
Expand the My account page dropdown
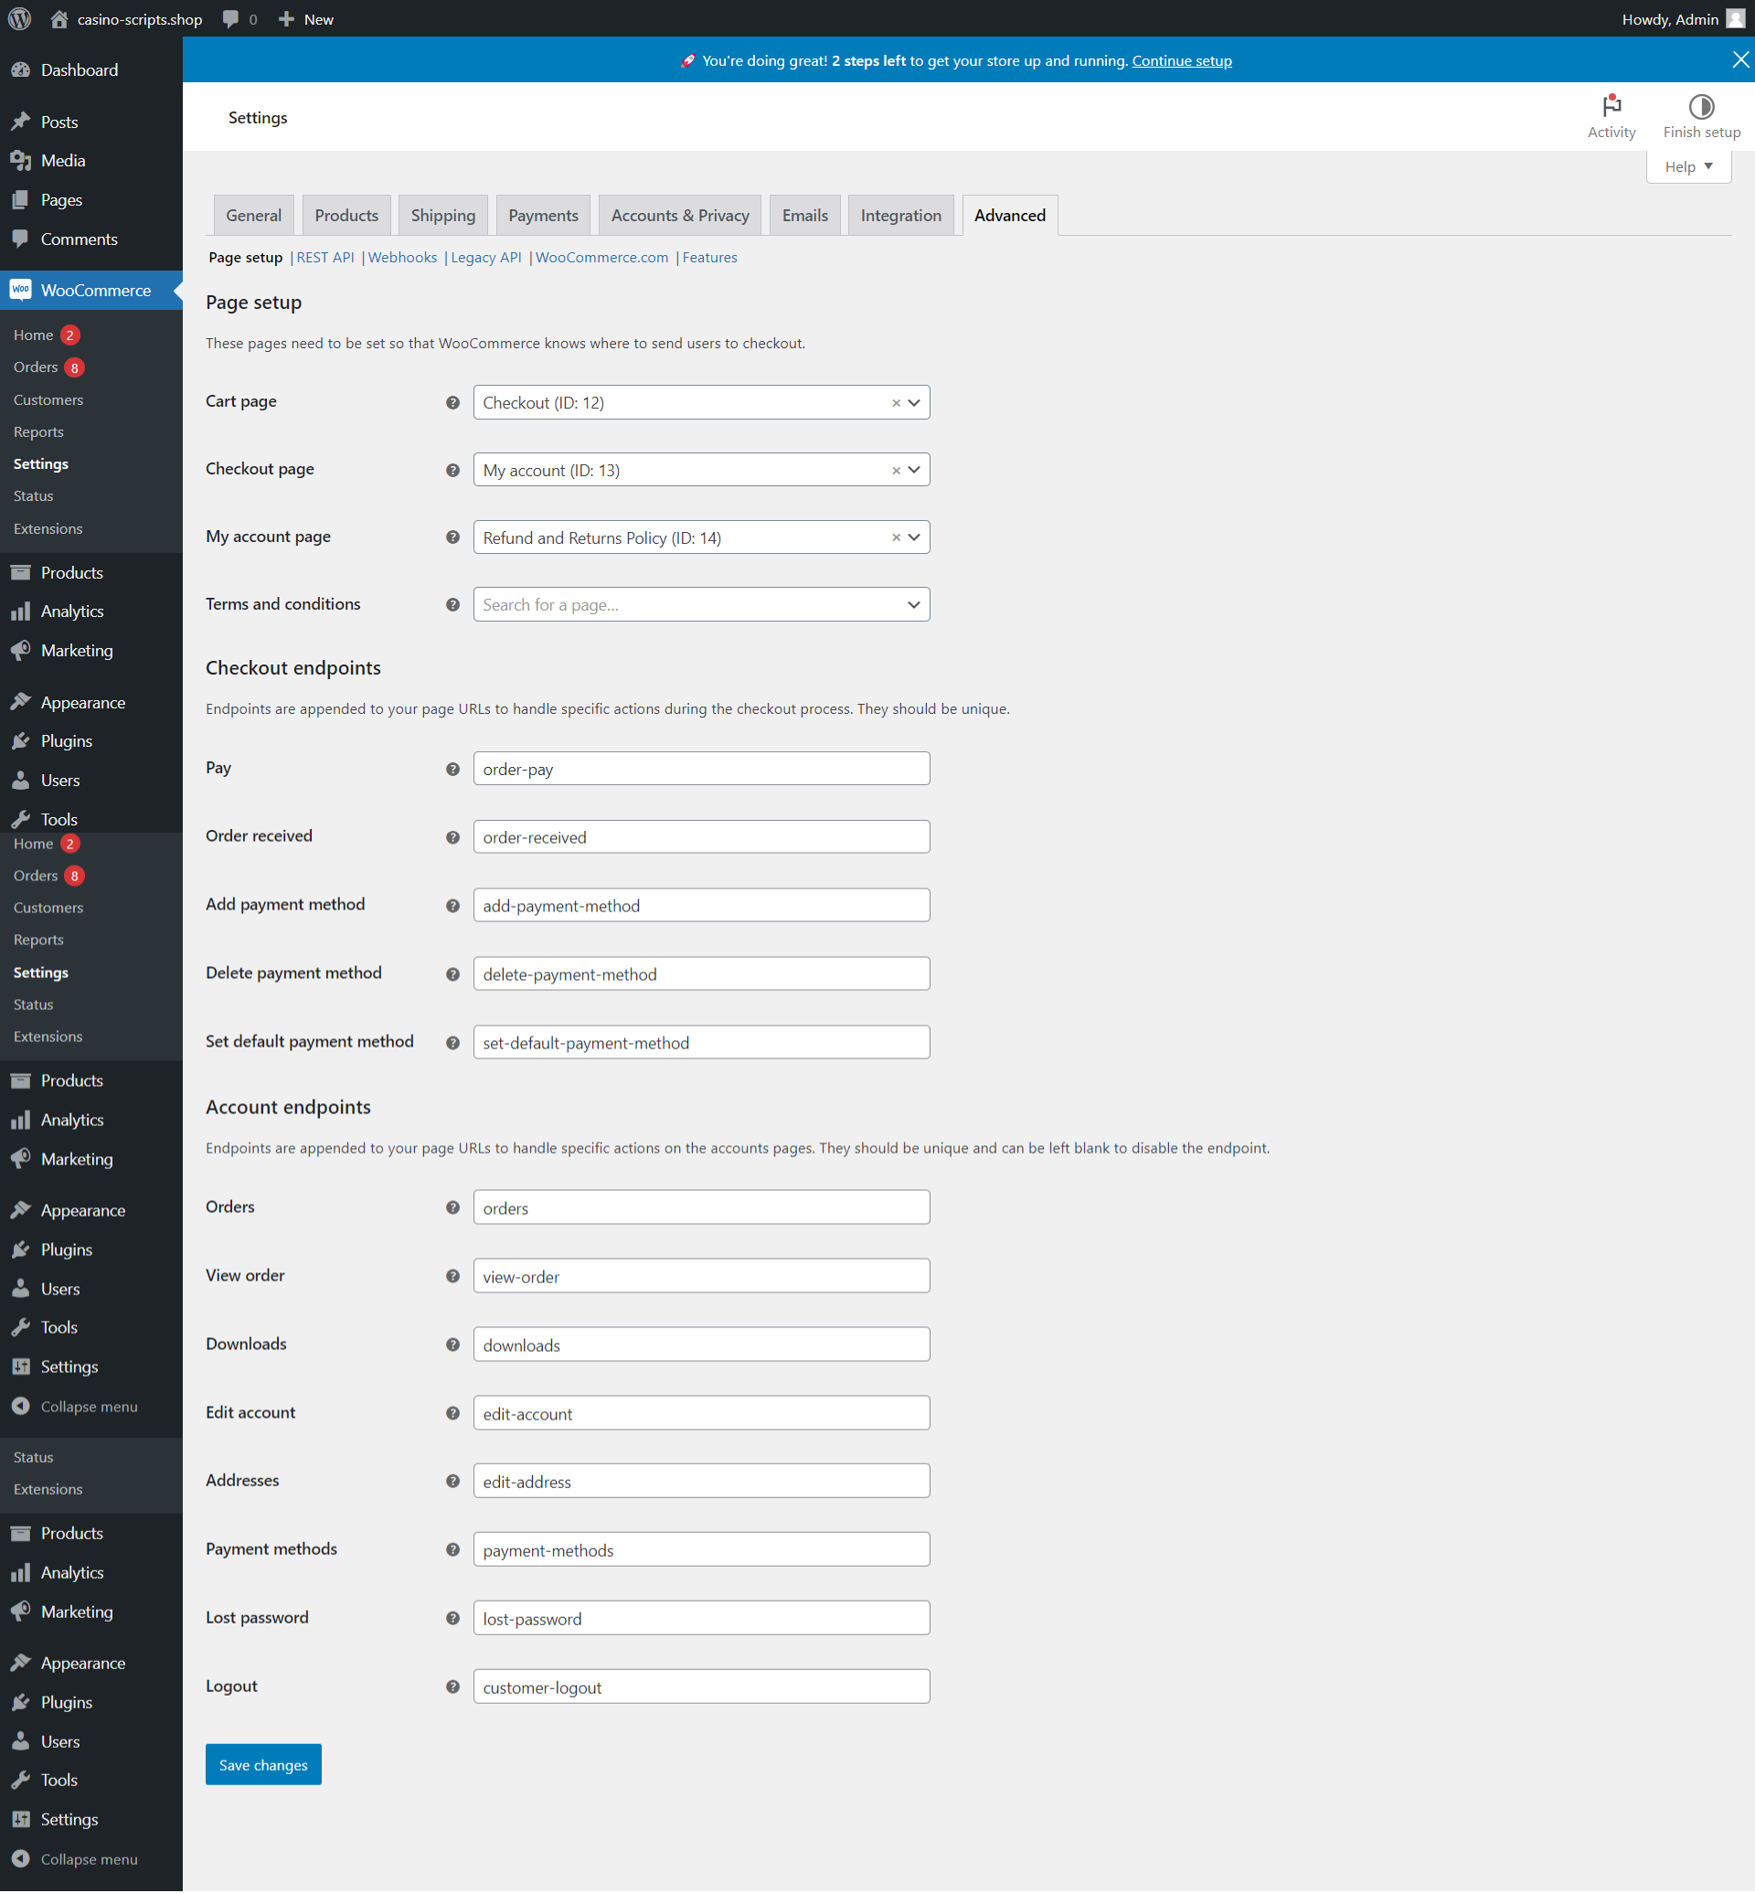coord(912,537)
